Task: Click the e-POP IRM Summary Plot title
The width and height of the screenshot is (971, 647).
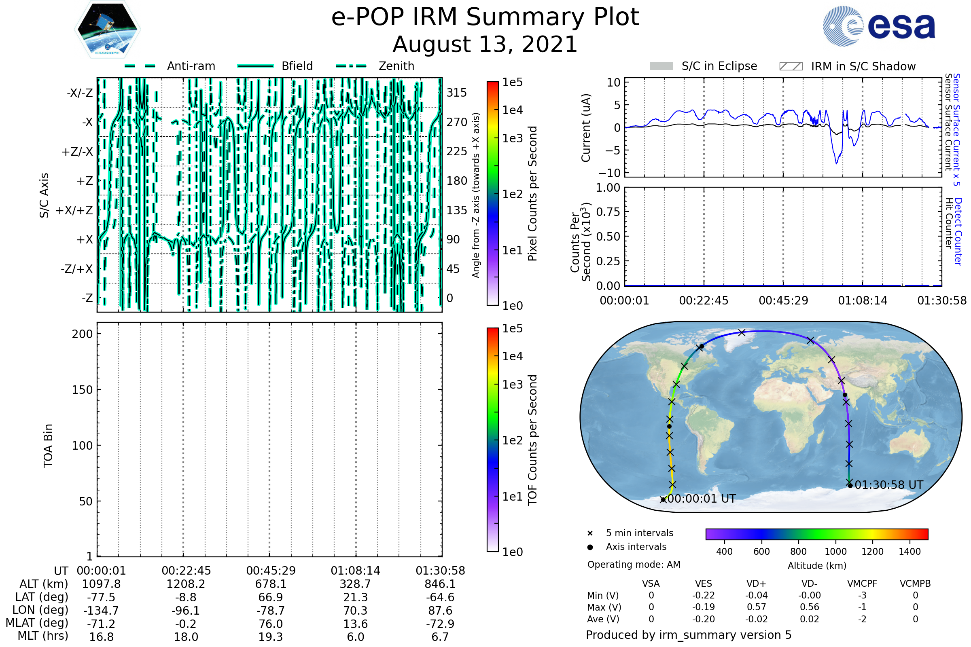Action: [x=485, y=17]
